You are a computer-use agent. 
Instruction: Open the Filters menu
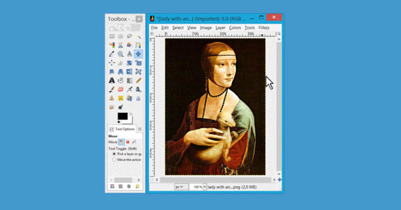pos(264,28)
